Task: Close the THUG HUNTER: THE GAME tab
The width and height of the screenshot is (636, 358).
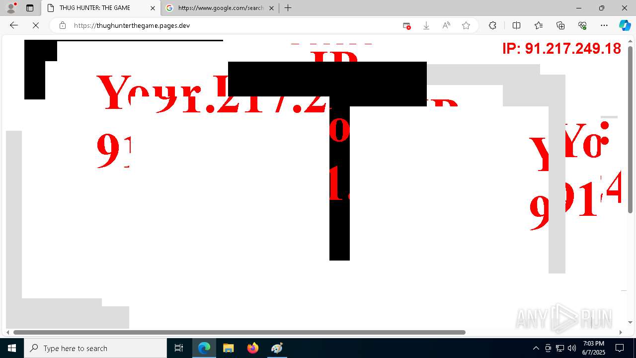Action: 153,8
